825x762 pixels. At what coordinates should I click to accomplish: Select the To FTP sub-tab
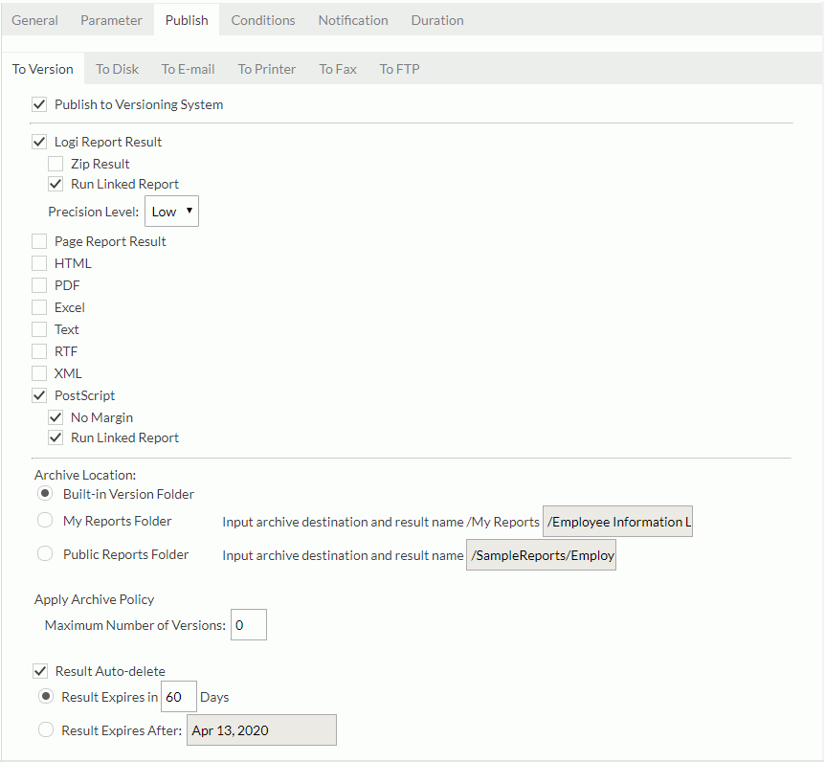point(399,68)
